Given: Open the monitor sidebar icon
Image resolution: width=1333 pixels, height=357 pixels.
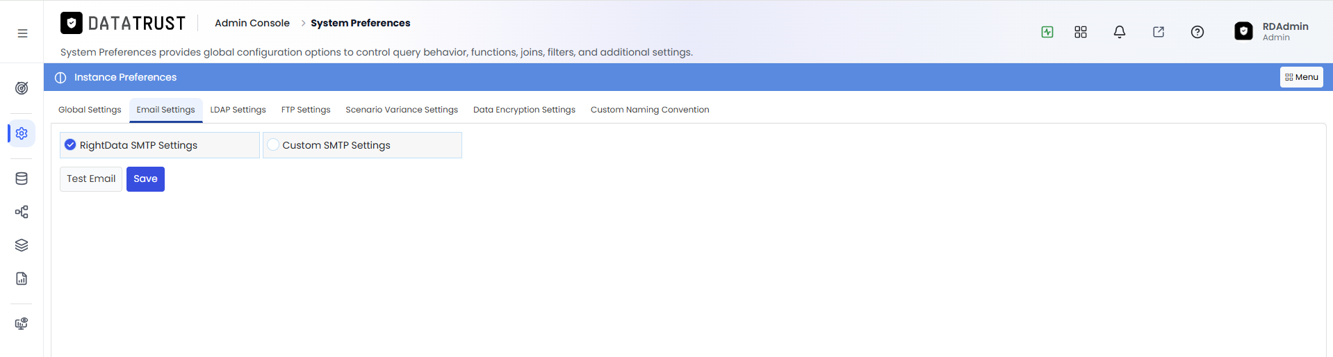Looking at the screenshot, I should pos(22,324).
